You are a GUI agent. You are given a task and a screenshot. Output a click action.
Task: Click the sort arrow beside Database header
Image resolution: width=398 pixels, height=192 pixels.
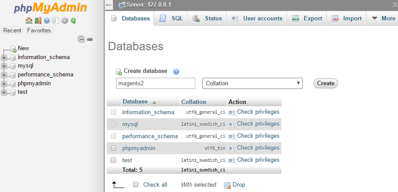[154, 103]
